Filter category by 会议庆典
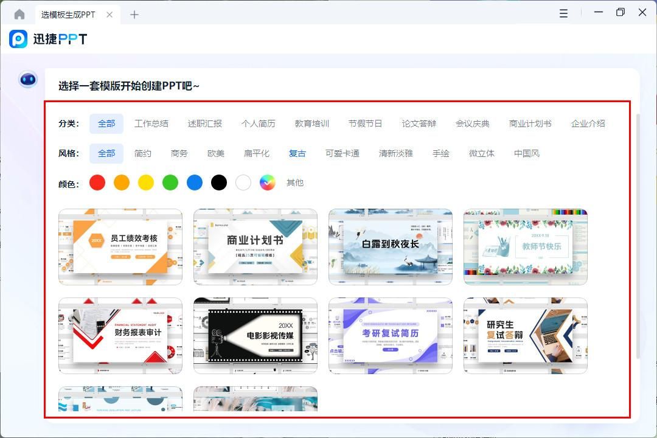 tap(473, 123)
